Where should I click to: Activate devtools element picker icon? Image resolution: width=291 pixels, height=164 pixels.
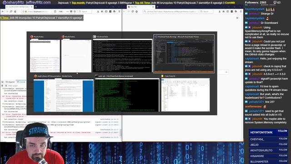(2, 82)
